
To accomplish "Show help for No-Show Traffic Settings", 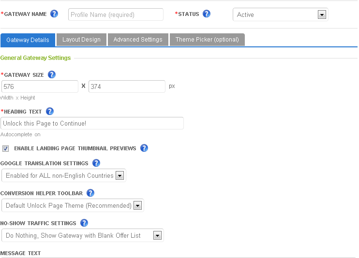I will point(84,223).
